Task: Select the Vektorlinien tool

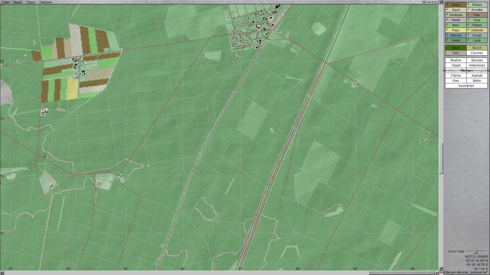Action: [x=477, y=65]
